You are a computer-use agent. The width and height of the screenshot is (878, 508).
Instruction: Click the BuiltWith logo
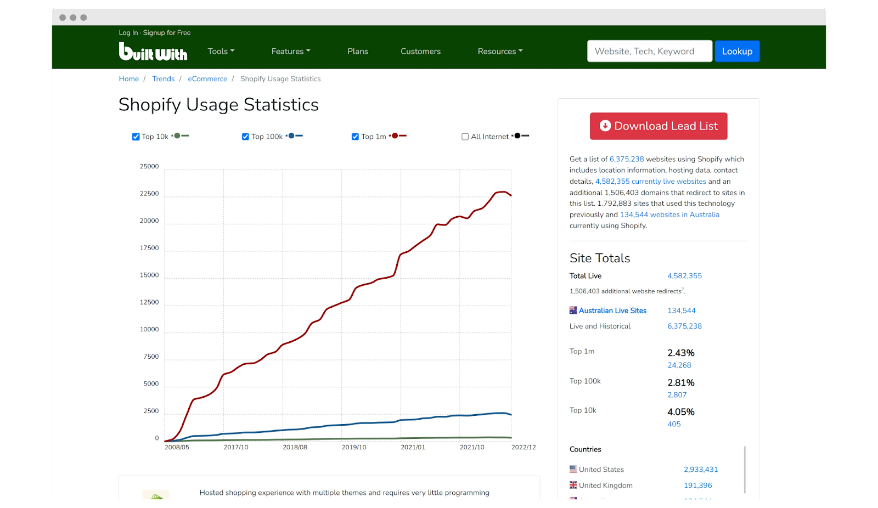(x=153, y=52)
